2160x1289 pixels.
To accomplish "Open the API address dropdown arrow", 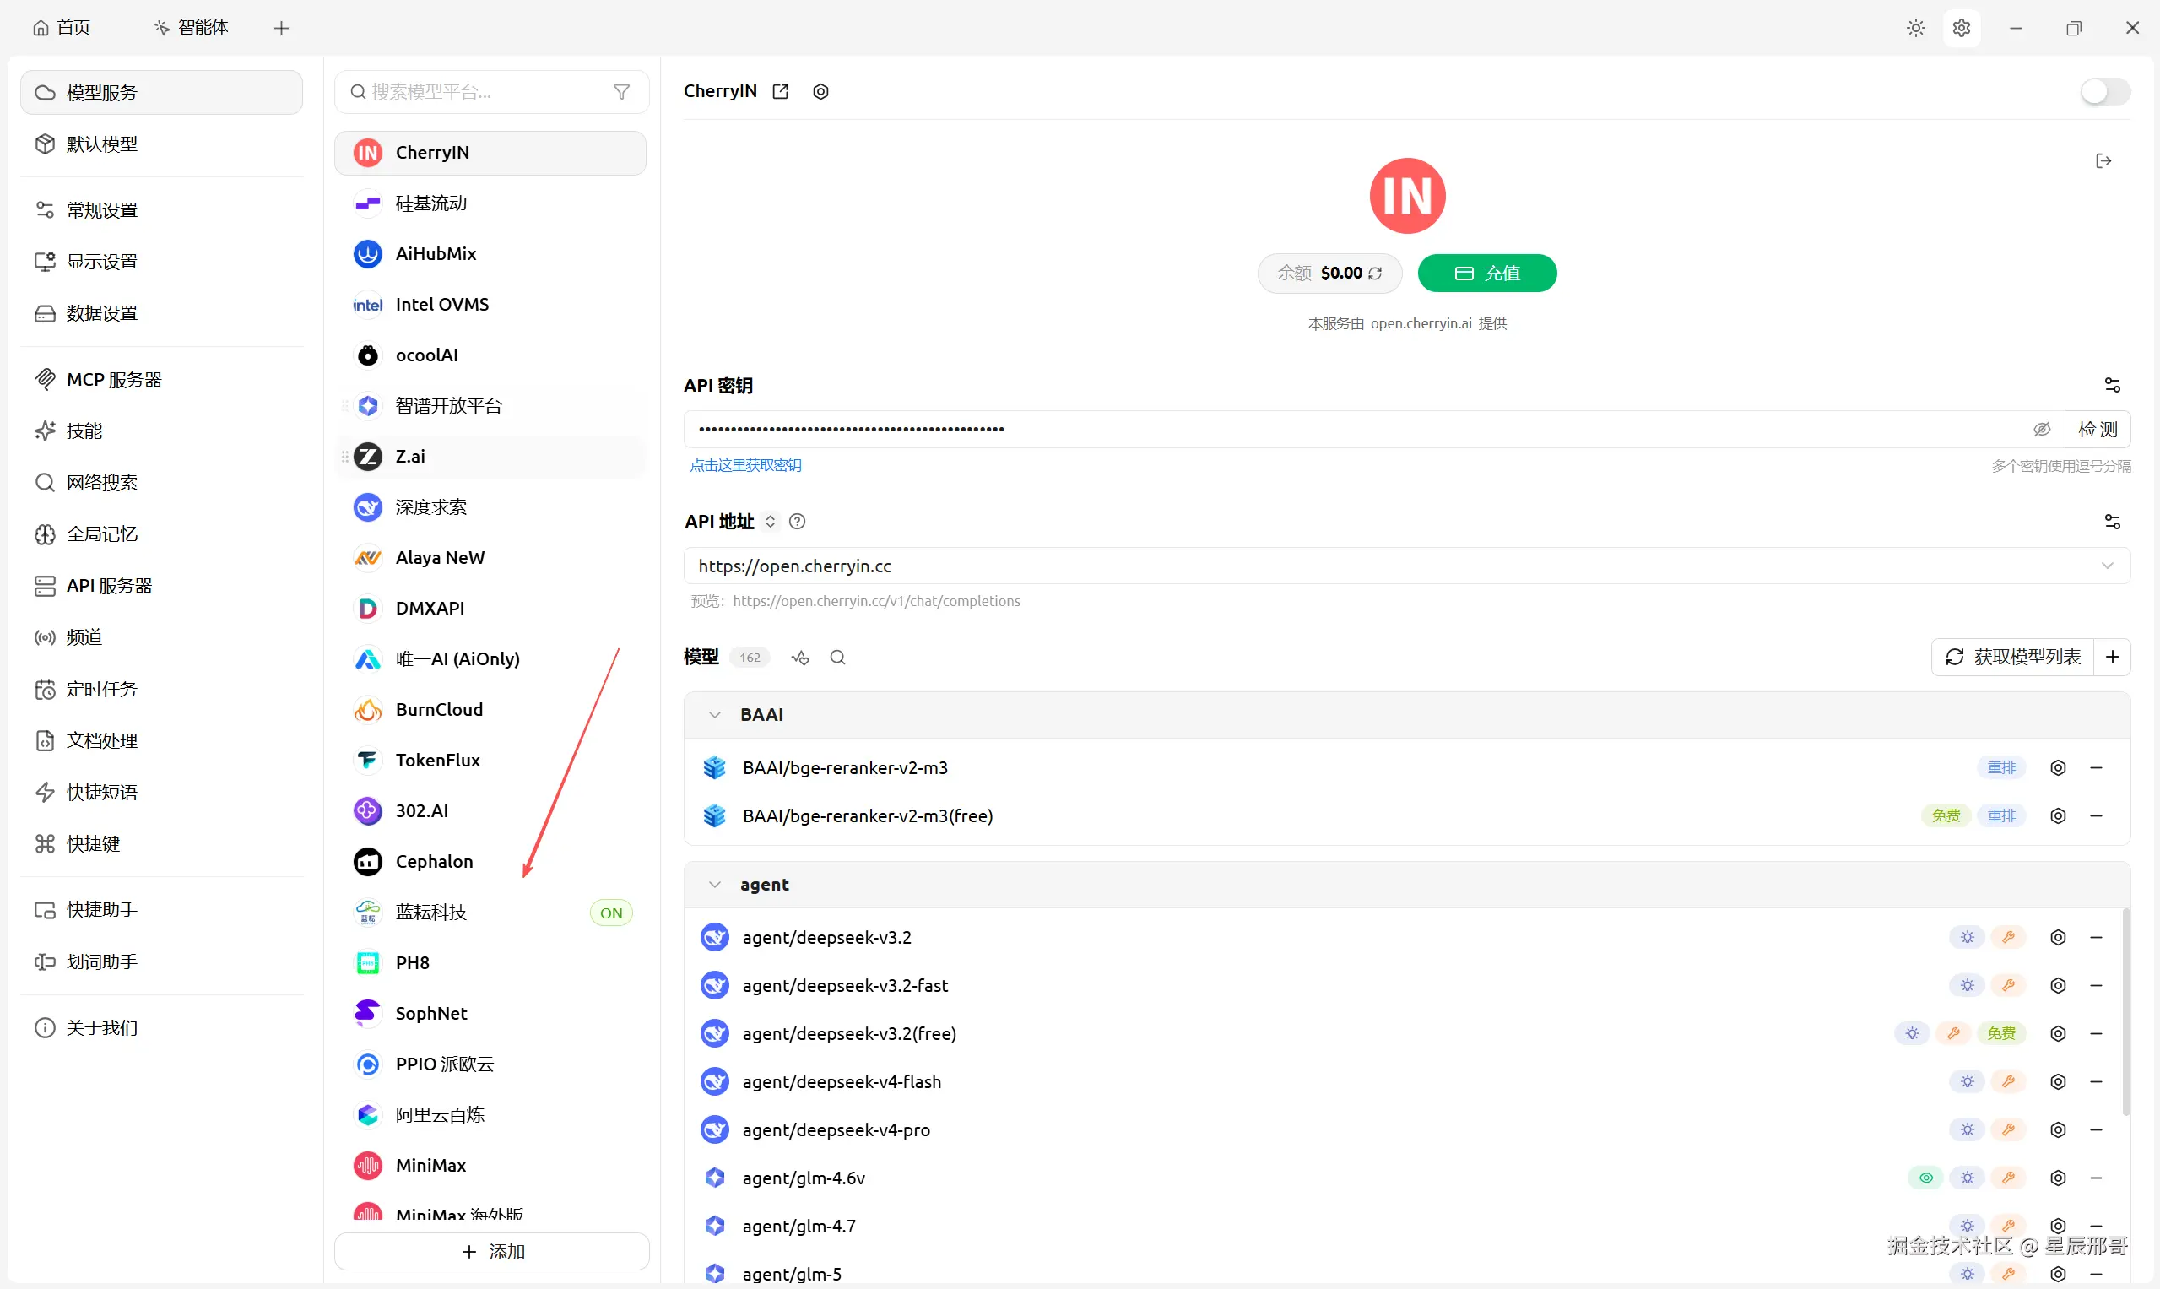I will pos(2107,566).
